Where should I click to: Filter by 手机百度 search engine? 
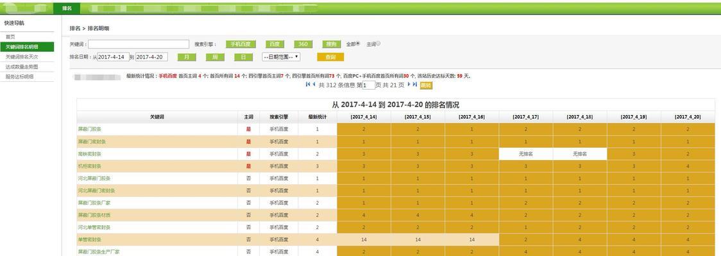click(x=241, y=44)
